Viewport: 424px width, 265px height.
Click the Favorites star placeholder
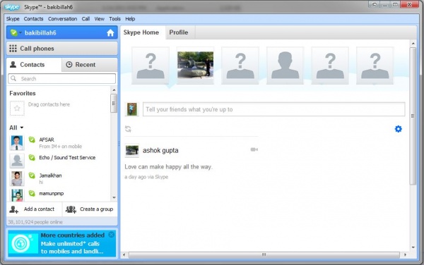[17, 108]
